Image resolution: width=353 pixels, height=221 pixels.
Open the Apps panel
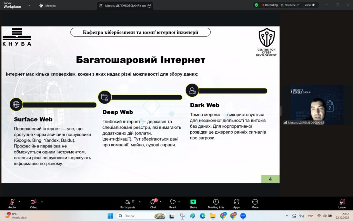click(x=236, y=203)
